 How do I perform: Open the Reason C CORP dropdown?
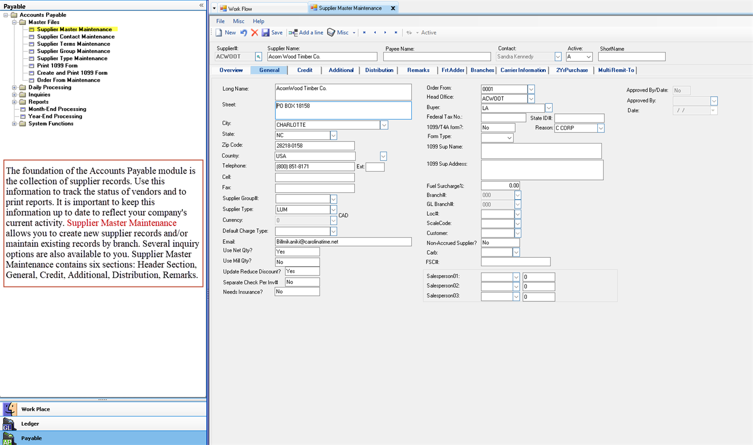(600, 128)
